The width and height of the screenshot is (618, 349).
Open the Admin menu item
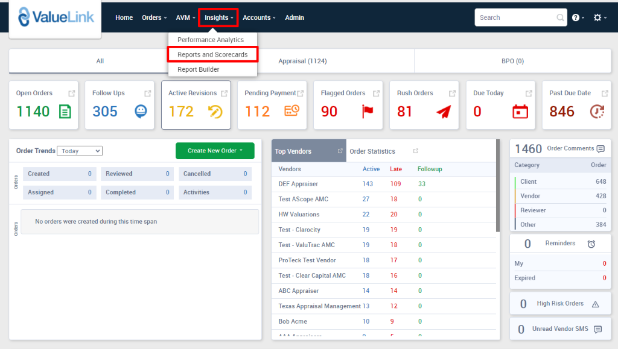tap(295, 17)
